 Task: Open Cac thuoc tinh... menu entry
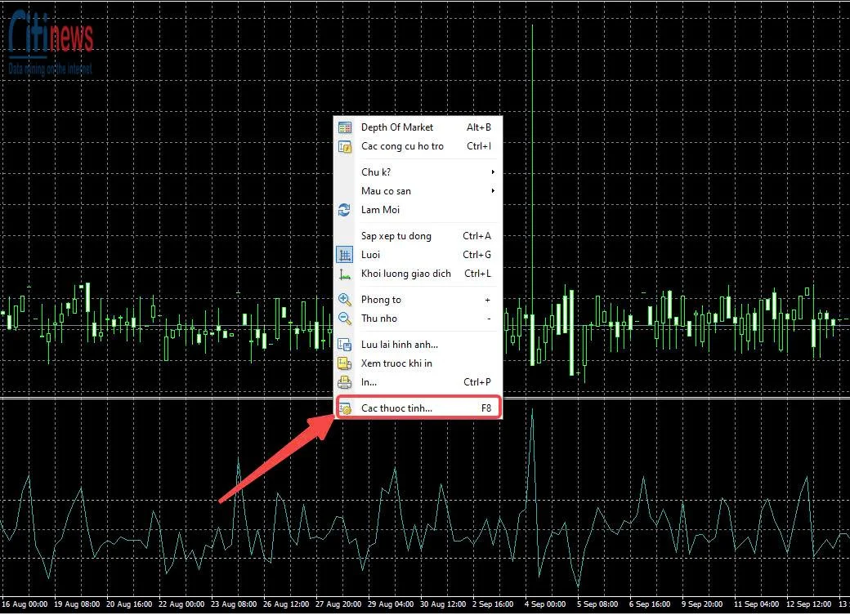(x=418, y=408)
